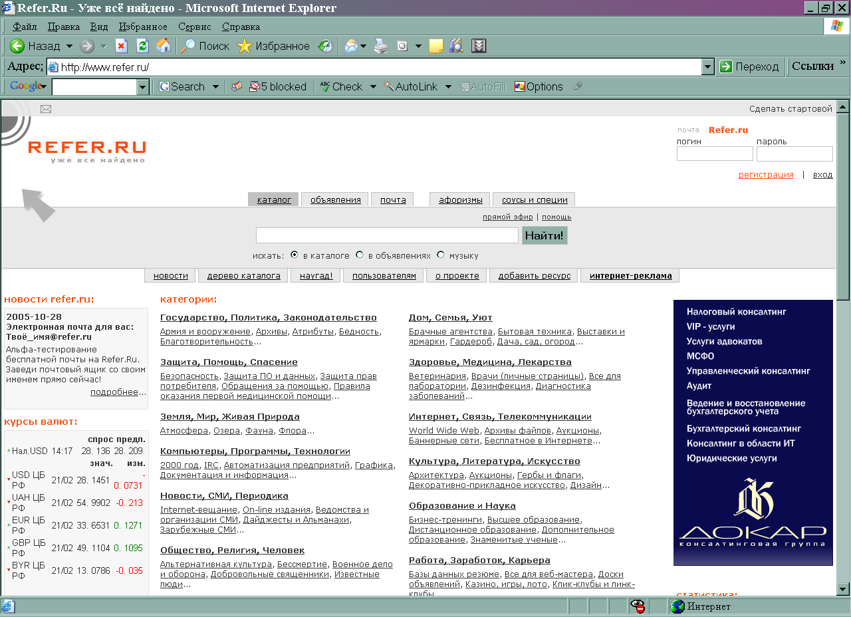Open the Check button dropdown arrow
Viewport: 851px width, 617px height.
[373, 86]
